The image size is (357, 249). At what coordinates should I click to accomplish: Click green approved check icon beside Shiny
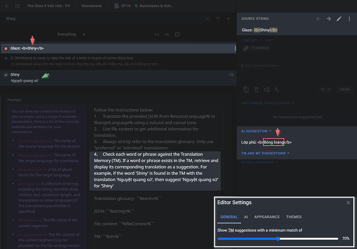(x=6, y=75)
